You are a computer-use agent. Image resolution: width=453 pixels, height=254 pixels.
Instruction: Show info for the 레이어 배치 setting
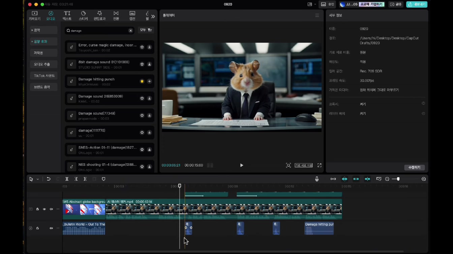[423, 114]
